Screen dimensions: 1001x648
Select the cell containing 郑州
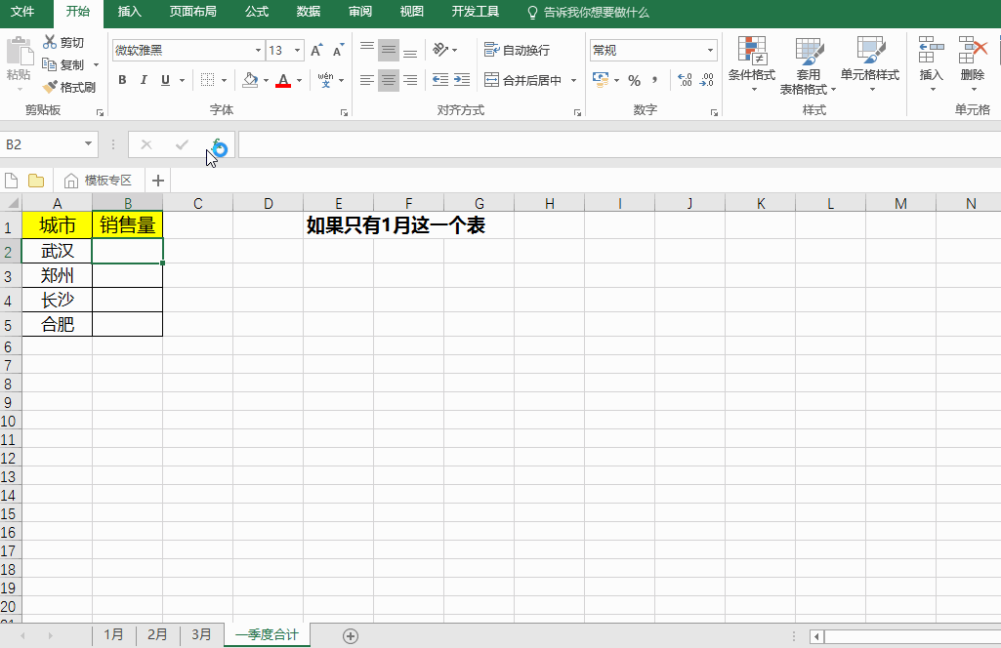tap(58, 275)
